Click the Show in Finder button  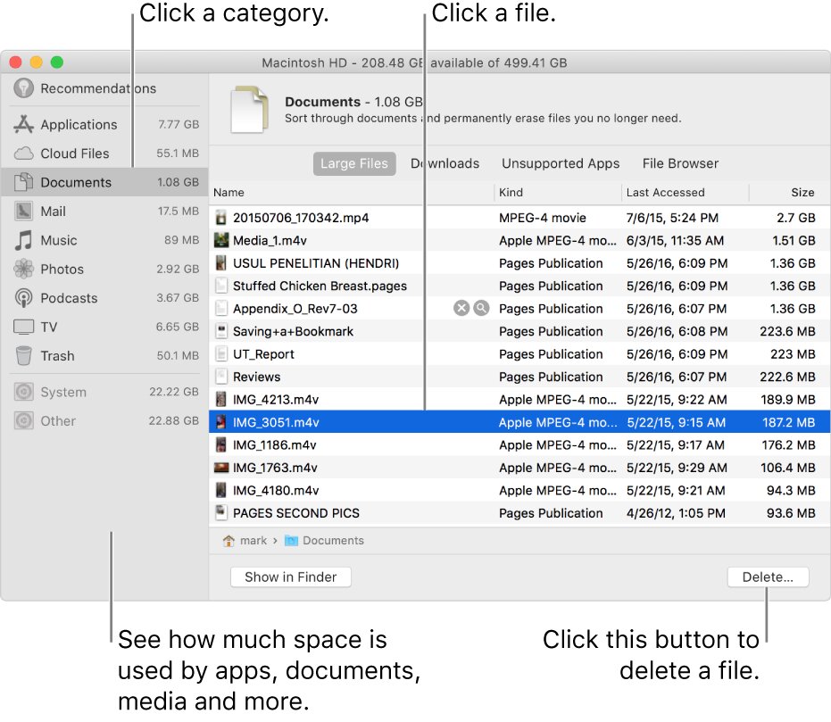[x=290, y=577]
